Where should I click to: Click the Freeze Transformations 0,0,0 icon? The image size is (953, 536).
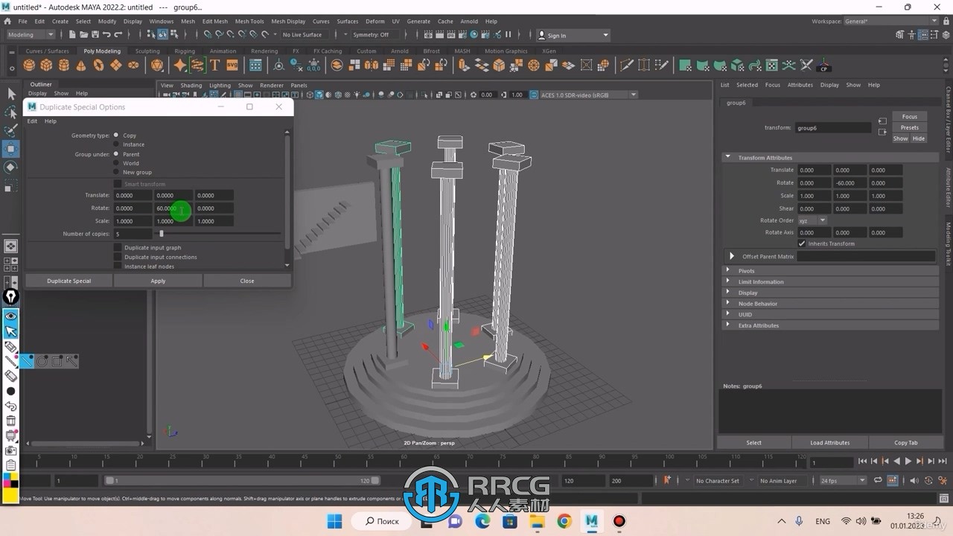point(313,66)
